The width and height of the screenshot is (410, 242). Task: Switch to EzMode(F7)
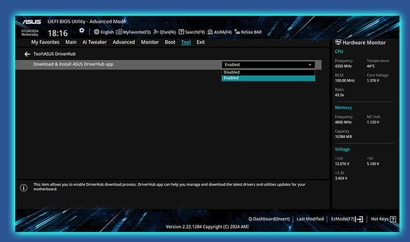click(346, 219)
